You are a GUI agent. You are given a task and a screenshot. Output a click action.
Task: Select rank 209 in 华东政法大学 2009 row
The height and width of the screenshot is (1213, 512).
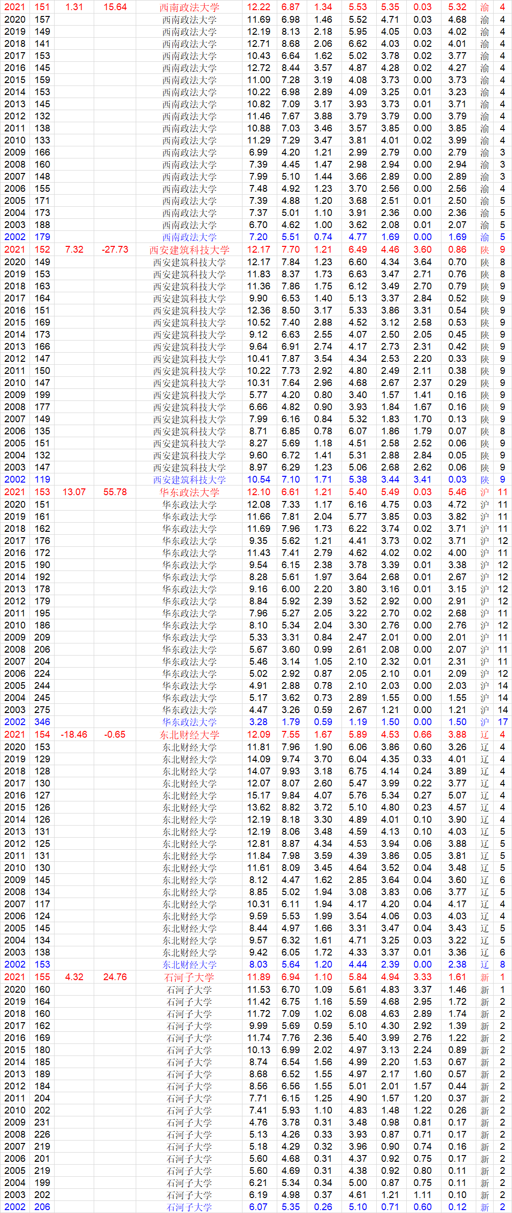(x=42, y=638)
